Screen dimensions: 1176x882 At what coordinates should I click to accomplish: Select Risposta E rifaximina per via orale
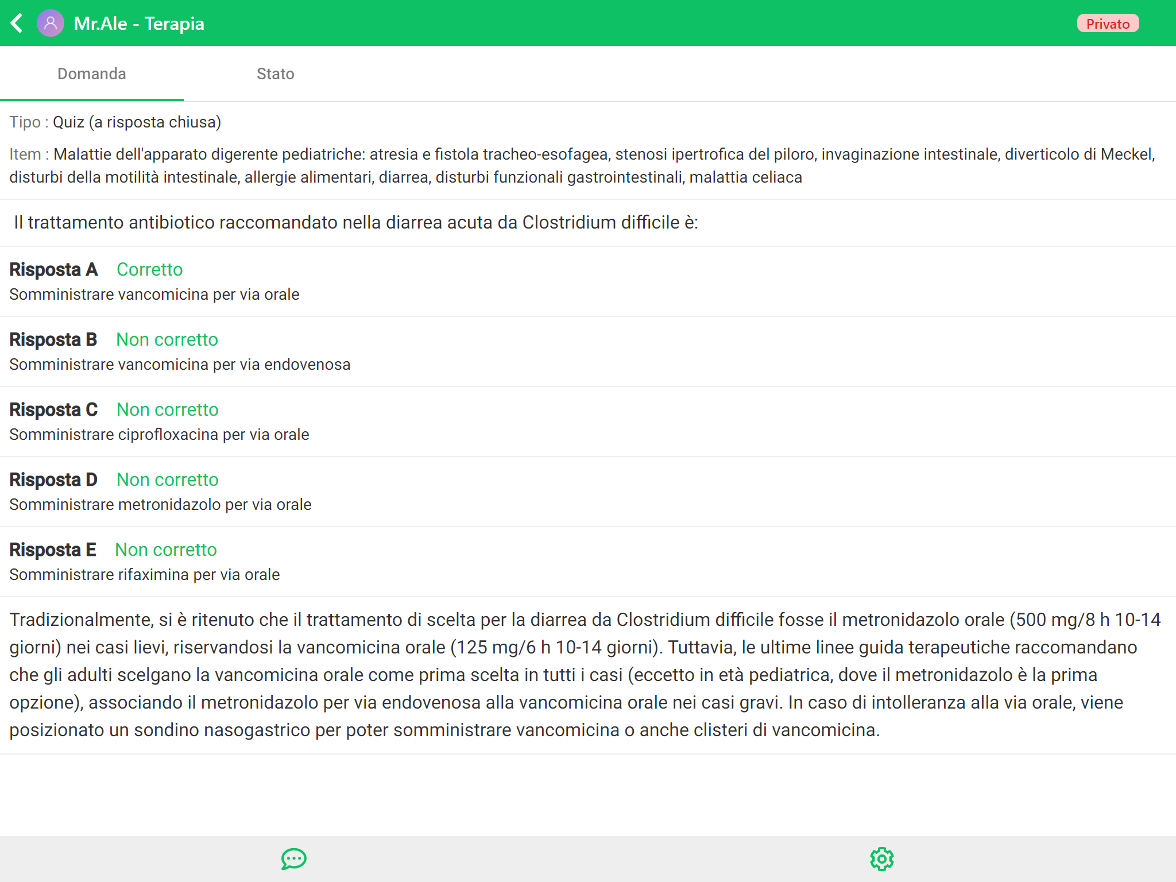point(145,575)
